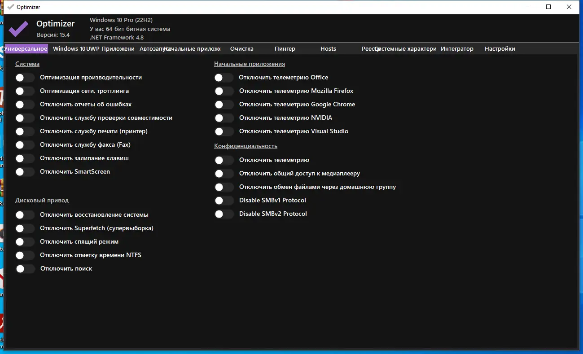Screen dimensions: 583x354
Task: Switch to the Очистка tab
Action: coord(241,49)
